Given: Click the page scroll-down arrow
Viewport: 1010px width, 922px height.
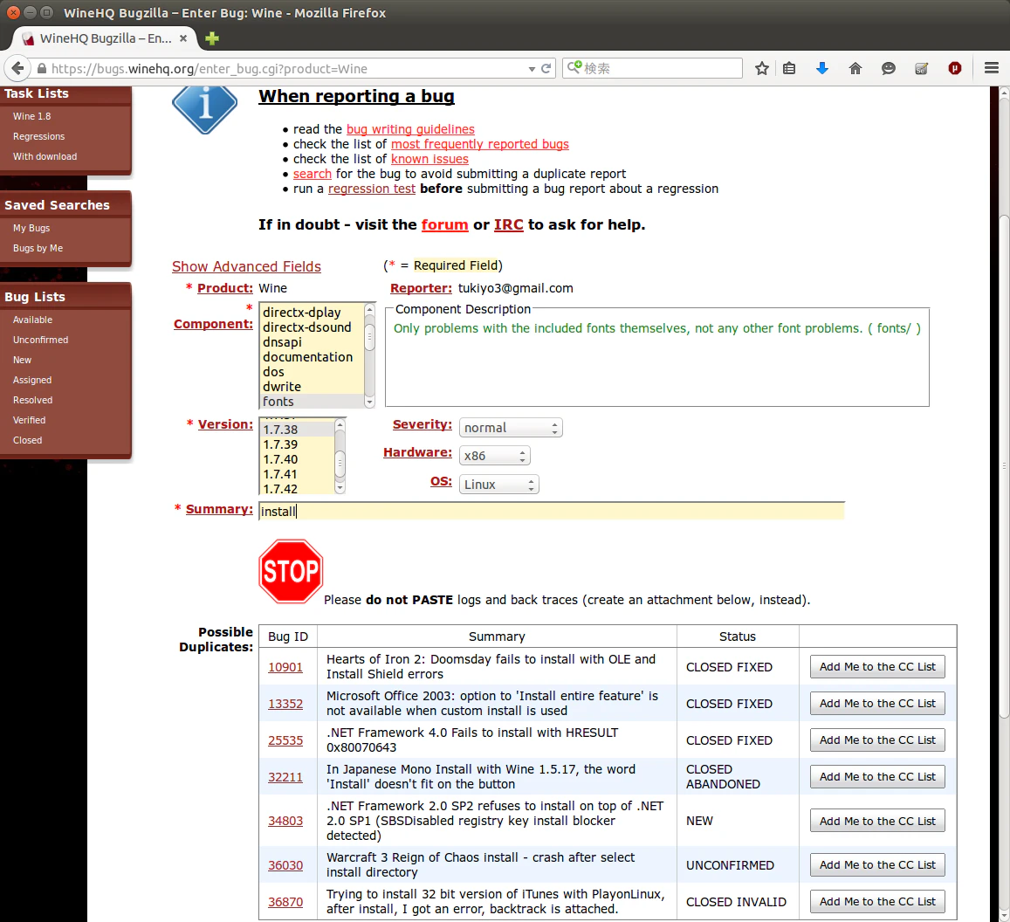Looking at the screenshot, I should (x=1004, y=916).
